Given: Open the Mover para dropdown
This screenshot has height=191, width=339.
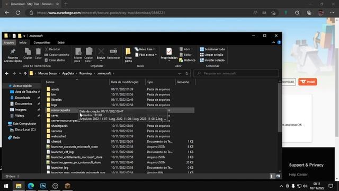Looking at the screenshot, I should click(x=78, y=55).
